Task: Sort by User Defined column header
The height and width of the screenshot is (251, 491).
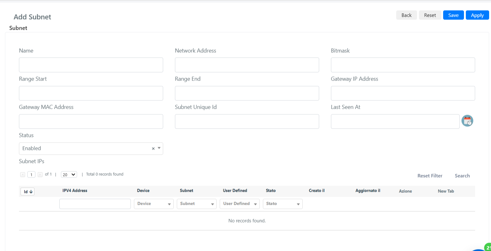Action: (x=235, y=191)
